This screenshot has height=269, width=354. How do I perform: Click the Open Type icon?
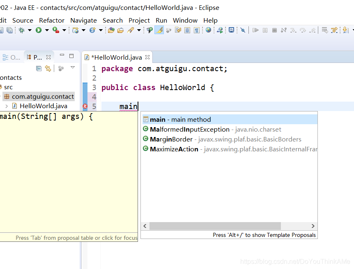click(x=111, y=30)
